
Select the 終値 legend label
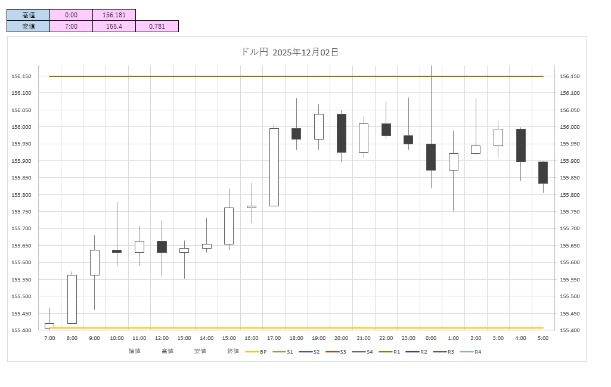coord(233,351)
